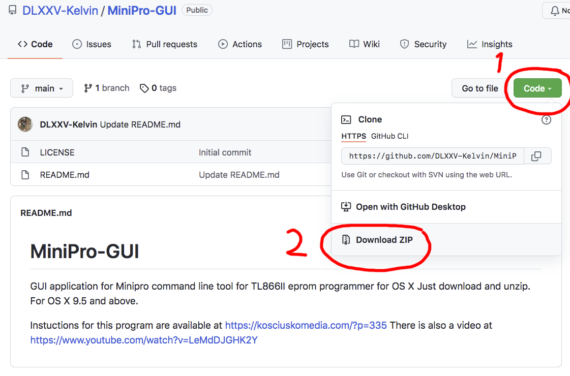570x376 pixels.
Task: Select the GitHub CLI clone tab
Action: pos(389,136)
